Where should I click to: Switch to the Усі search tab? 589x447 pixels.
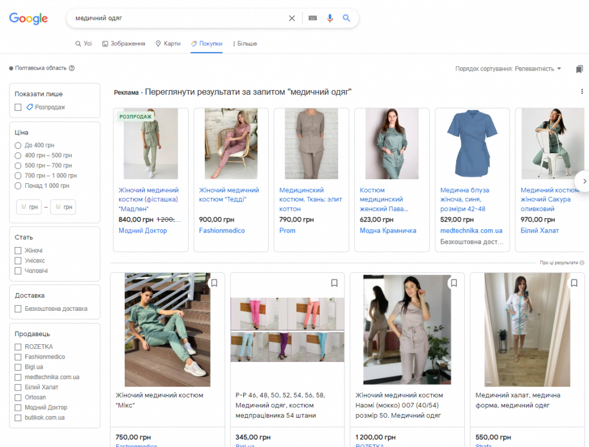click(83, 44)
